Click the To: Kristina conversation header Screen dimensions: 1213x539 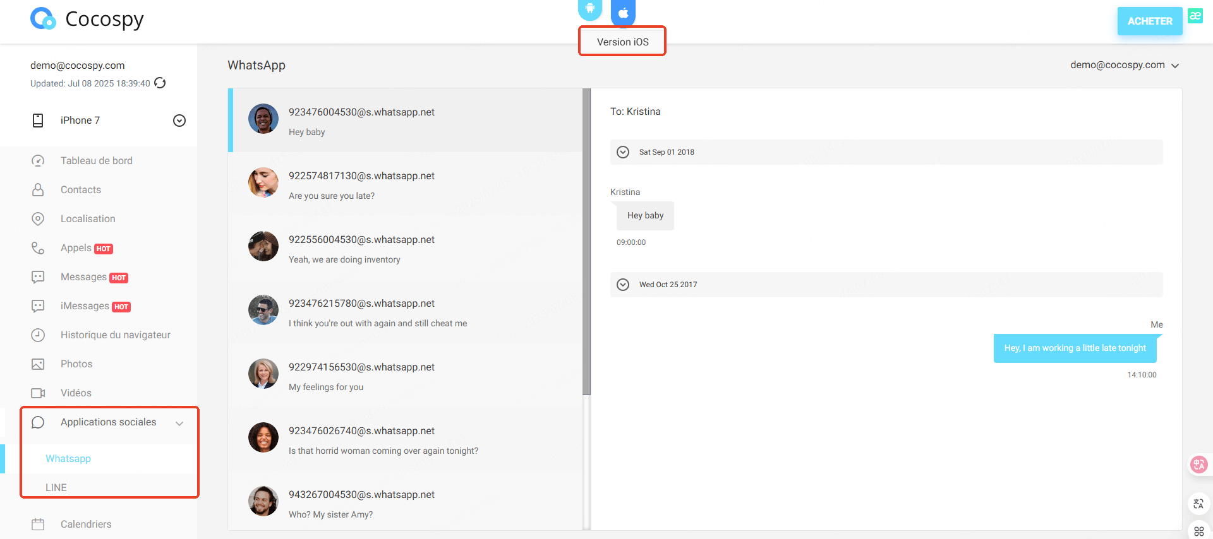[636, 111]
